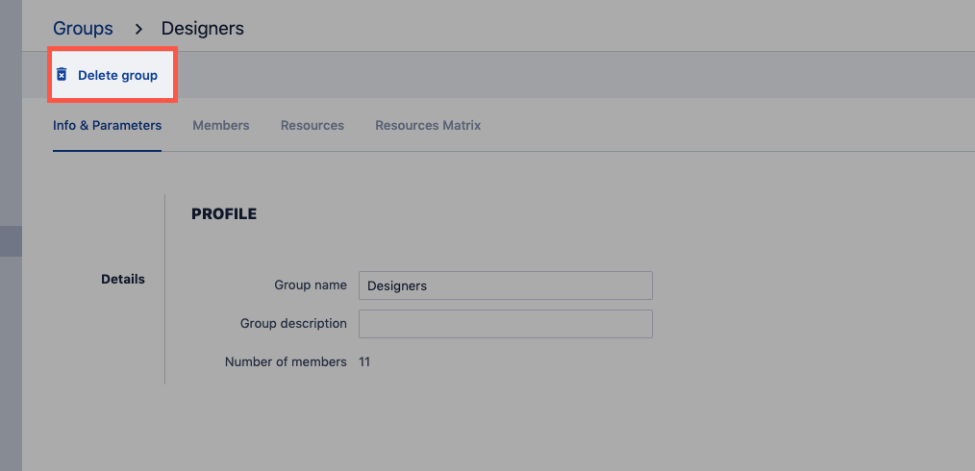This screenshot has height=471, width=975.
Task: Click the PROFILE section heading
Action: pos(224,214)
